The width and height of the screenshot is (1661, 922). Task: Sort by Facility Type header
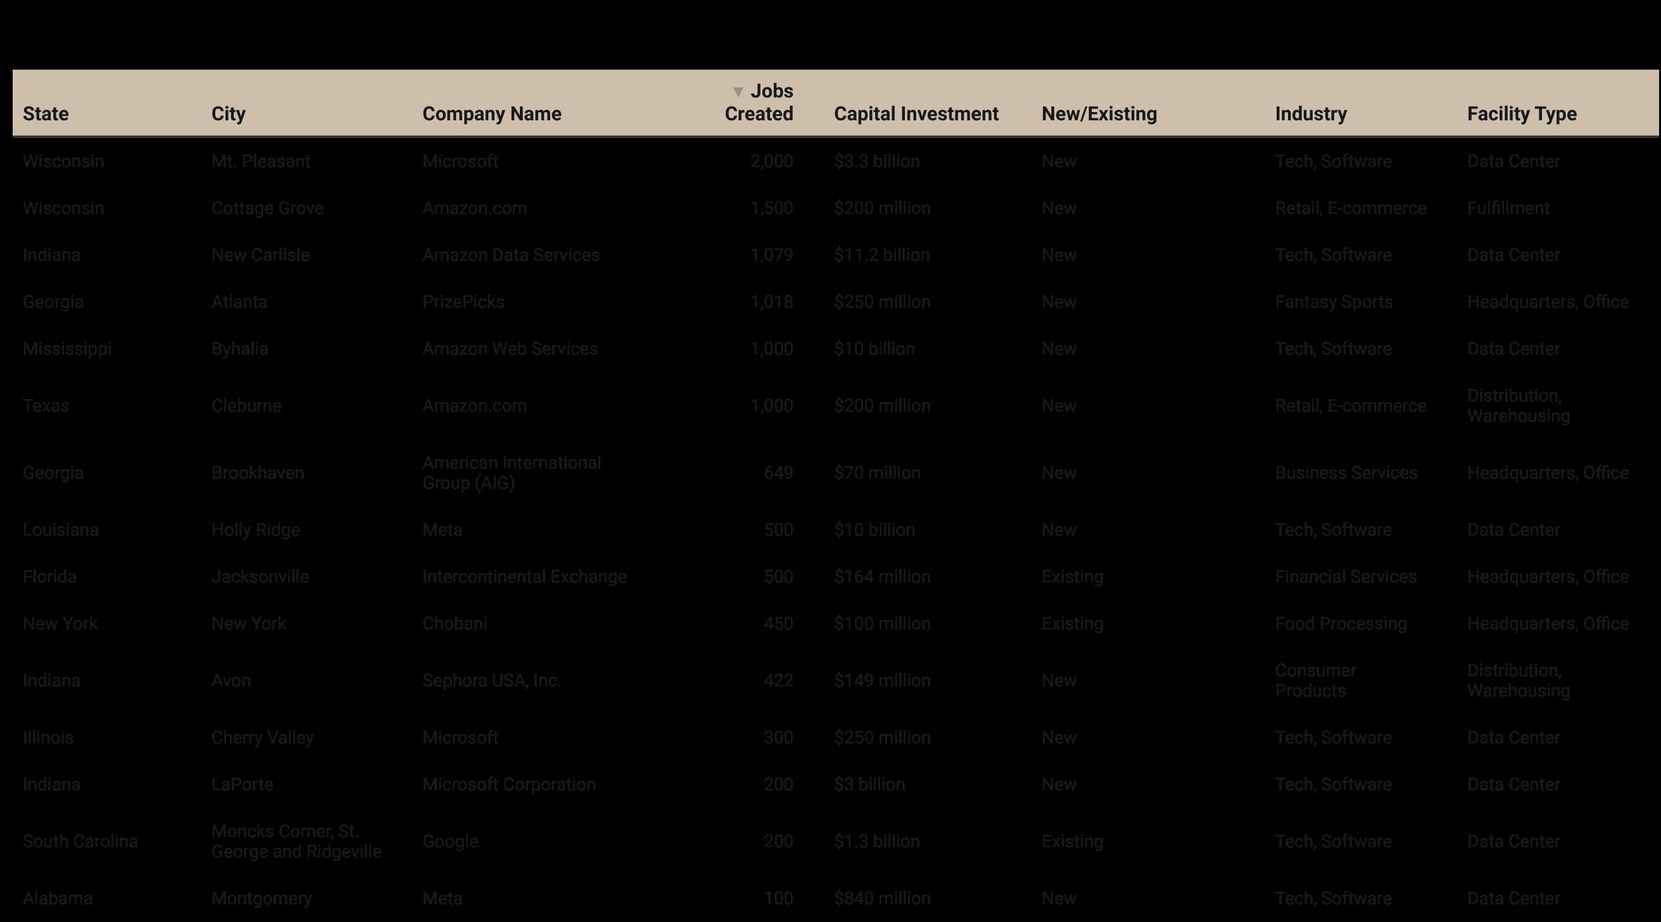point(1522,113)
